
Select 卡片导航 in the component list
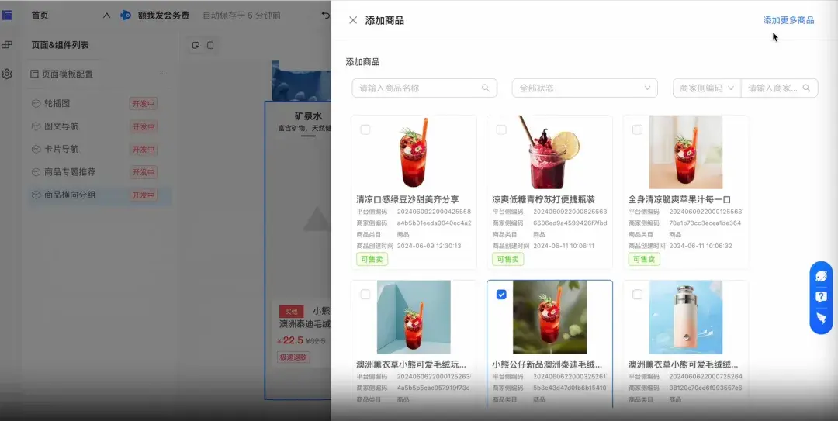(100, 149)
